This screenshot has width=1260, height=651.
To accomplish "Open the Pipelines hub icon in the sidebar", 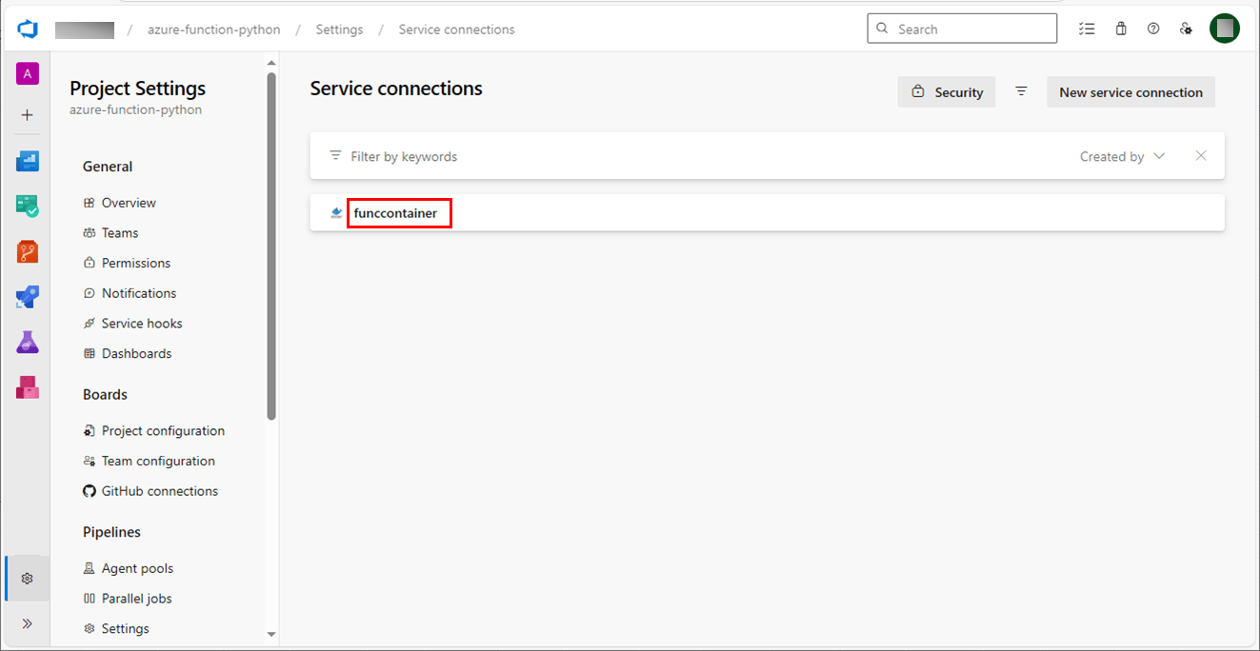I will pyautogui.click(x=28, y=298).
